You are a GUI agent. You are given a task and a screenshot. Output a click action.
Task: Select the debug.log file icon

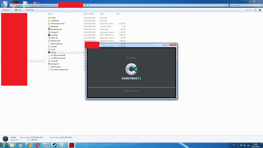(49, 26)
